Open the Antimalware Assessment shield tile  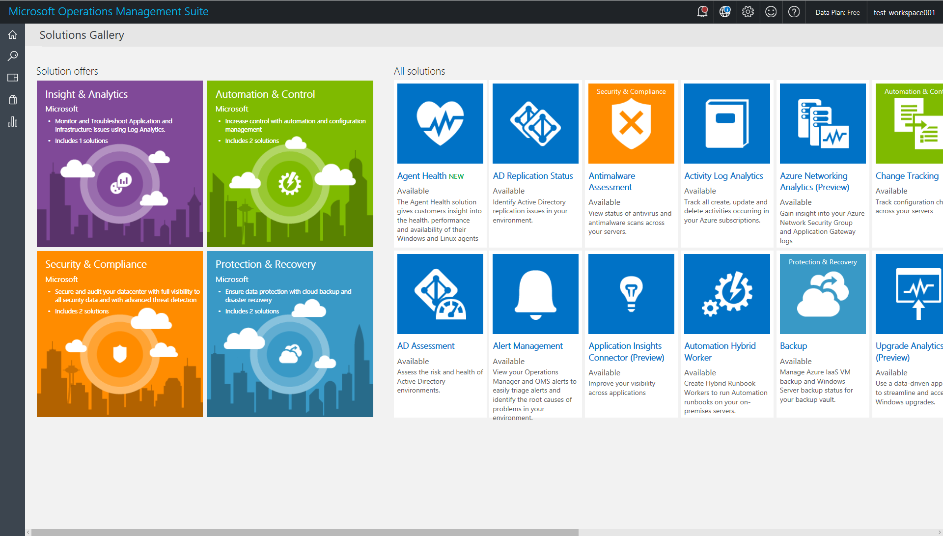click(631, 123)
